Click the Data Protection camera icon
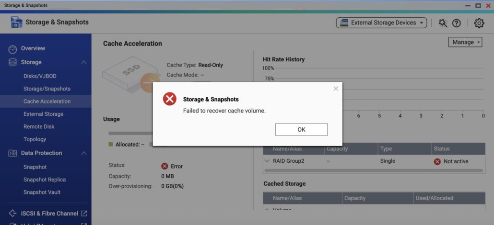Image resolution: width=494 pixels, height=225 pixels. click(12, 153)
